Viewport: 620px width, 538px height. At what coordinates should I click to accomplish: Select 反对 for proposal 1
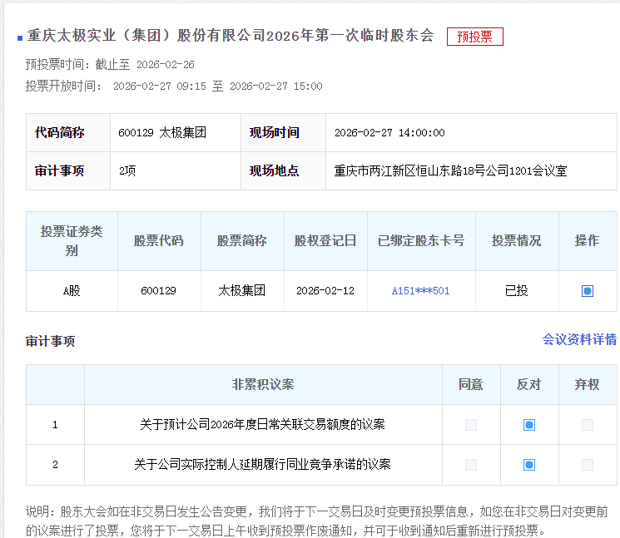tap(529, 425)
